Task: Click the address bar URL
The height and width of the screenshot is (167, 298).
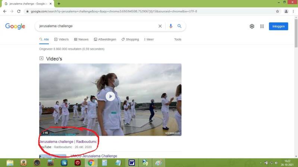Action: [x=114, y=12]
